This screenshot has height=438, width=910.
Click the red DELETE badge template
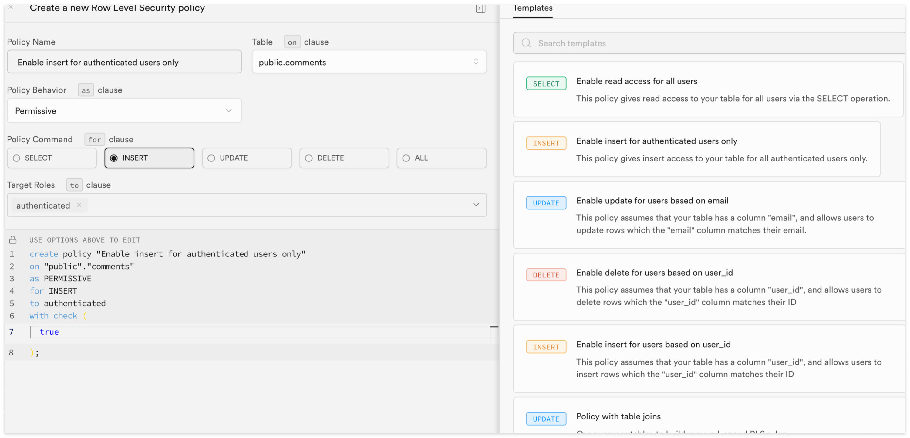tap(546, 275)
